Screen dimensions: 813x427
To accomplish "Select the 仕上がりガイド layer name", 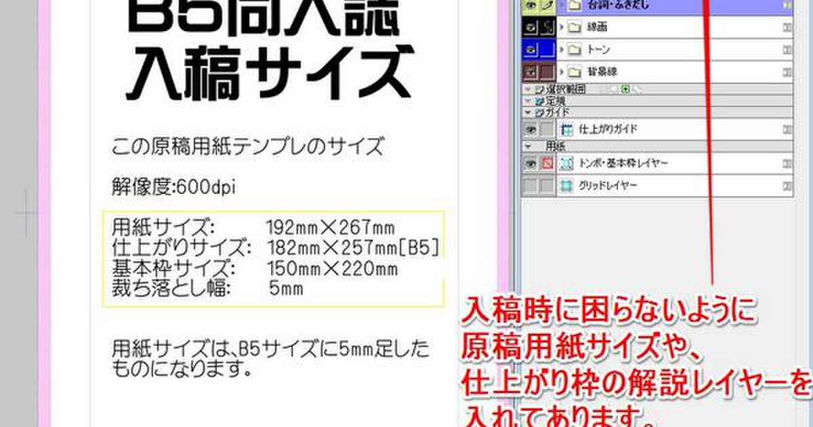I will pos(608,128).
